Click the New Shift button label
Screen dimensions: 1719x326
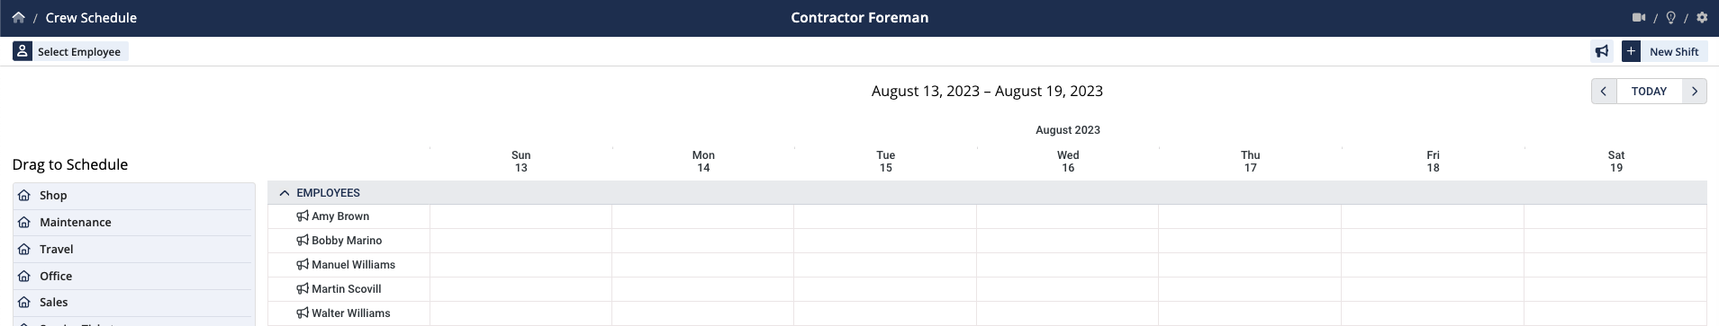(1674, 52)
